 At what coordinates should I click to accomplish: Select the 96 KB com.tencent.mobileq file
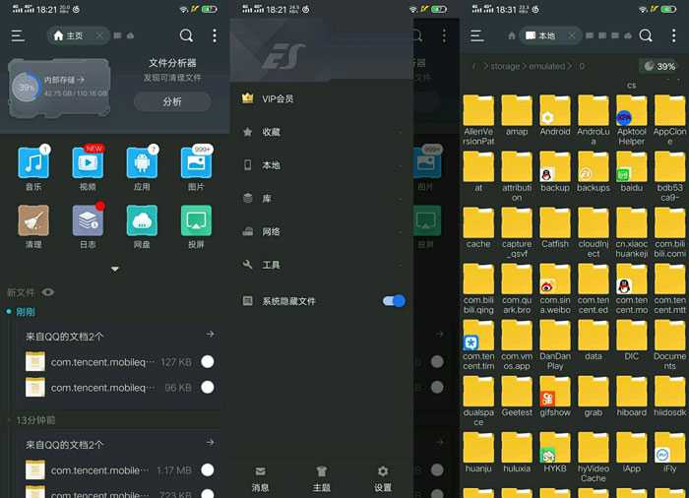pos(208,387)
